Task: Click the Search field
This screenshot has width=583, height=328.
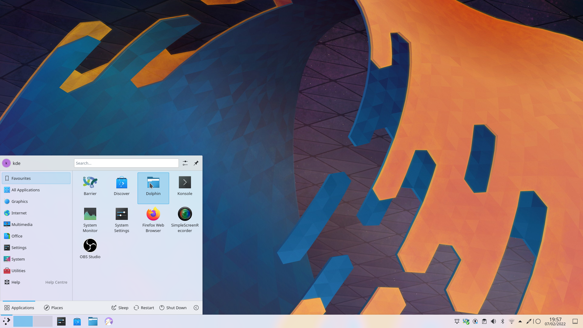Action: [126, 163]
